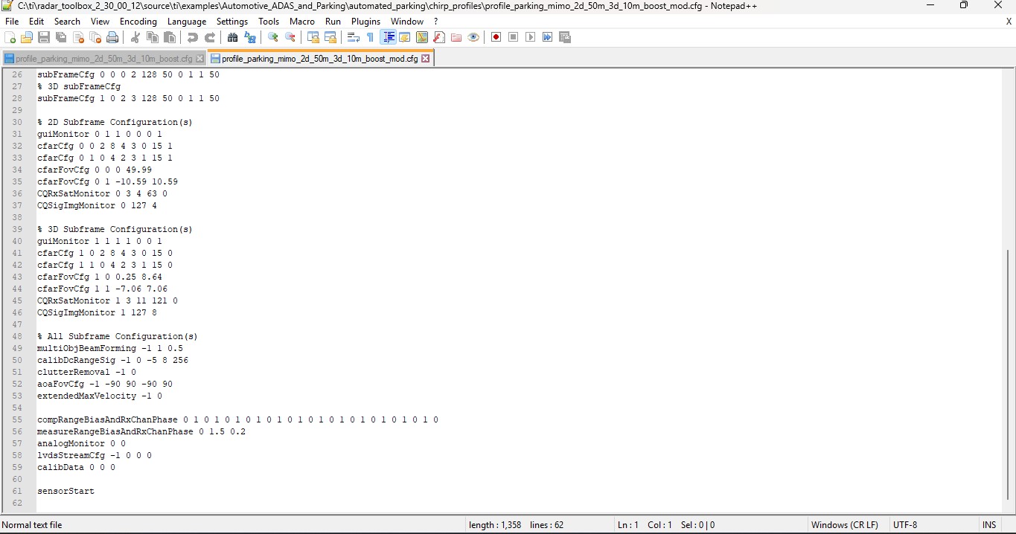Click the Redo toolbar icon
The width and height of the screenshot is (1016, 534).
pyautogui.click(x=210, y=37)
